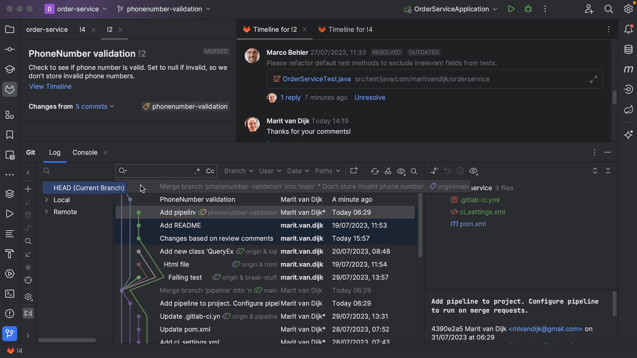Screen dimensions: 637x358
Task: Select the 'PhoneNumber validation' commit entry
Action: pyautogui.click(x=197, y=199)
